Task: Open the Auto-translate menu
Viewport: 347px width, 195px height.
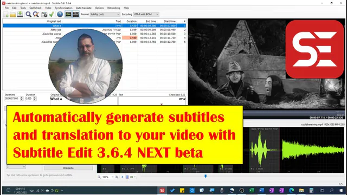Action: [x=83, y=8]
